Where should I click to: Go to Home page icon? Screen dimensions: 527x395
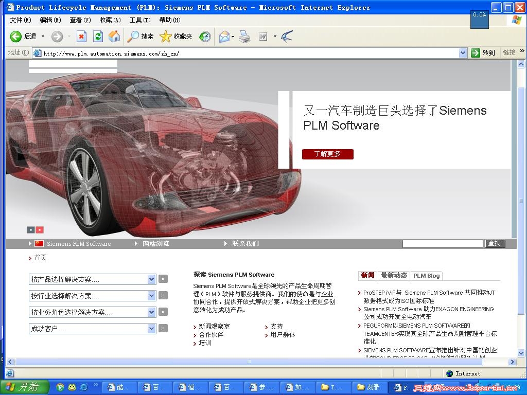[x=114, y=37]
